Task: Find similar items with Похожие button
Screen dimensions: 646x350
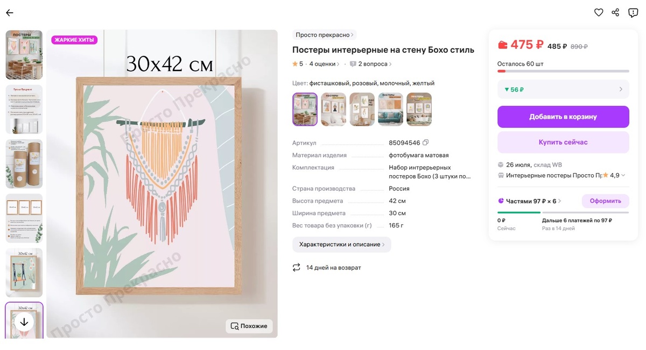Action: pos(249,326)
